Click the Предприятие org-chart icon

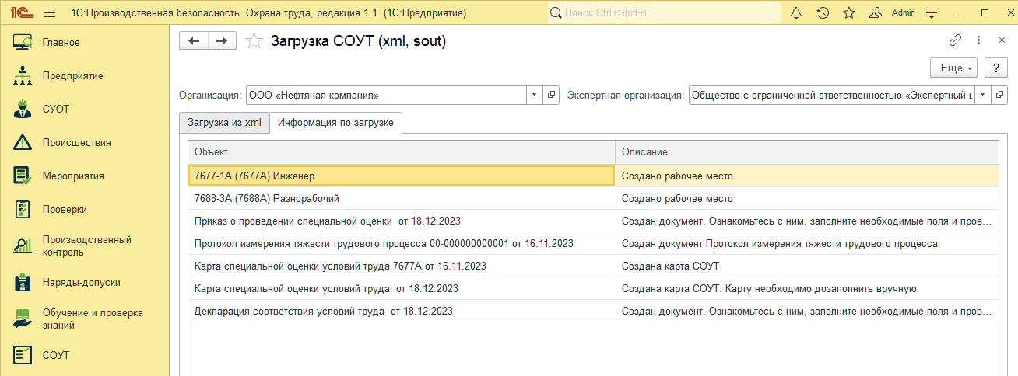(22, 76)
